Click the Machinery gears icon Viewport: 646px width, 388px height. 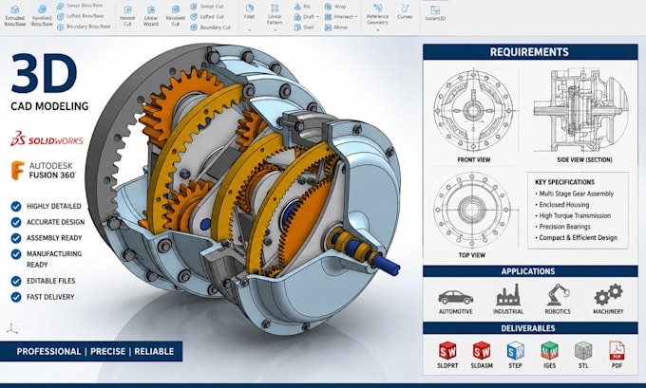[608, 295]
